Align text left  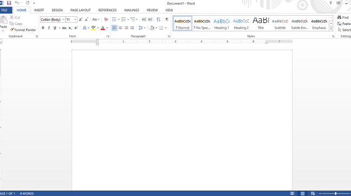pyautogui.click(x=114, y=28)
